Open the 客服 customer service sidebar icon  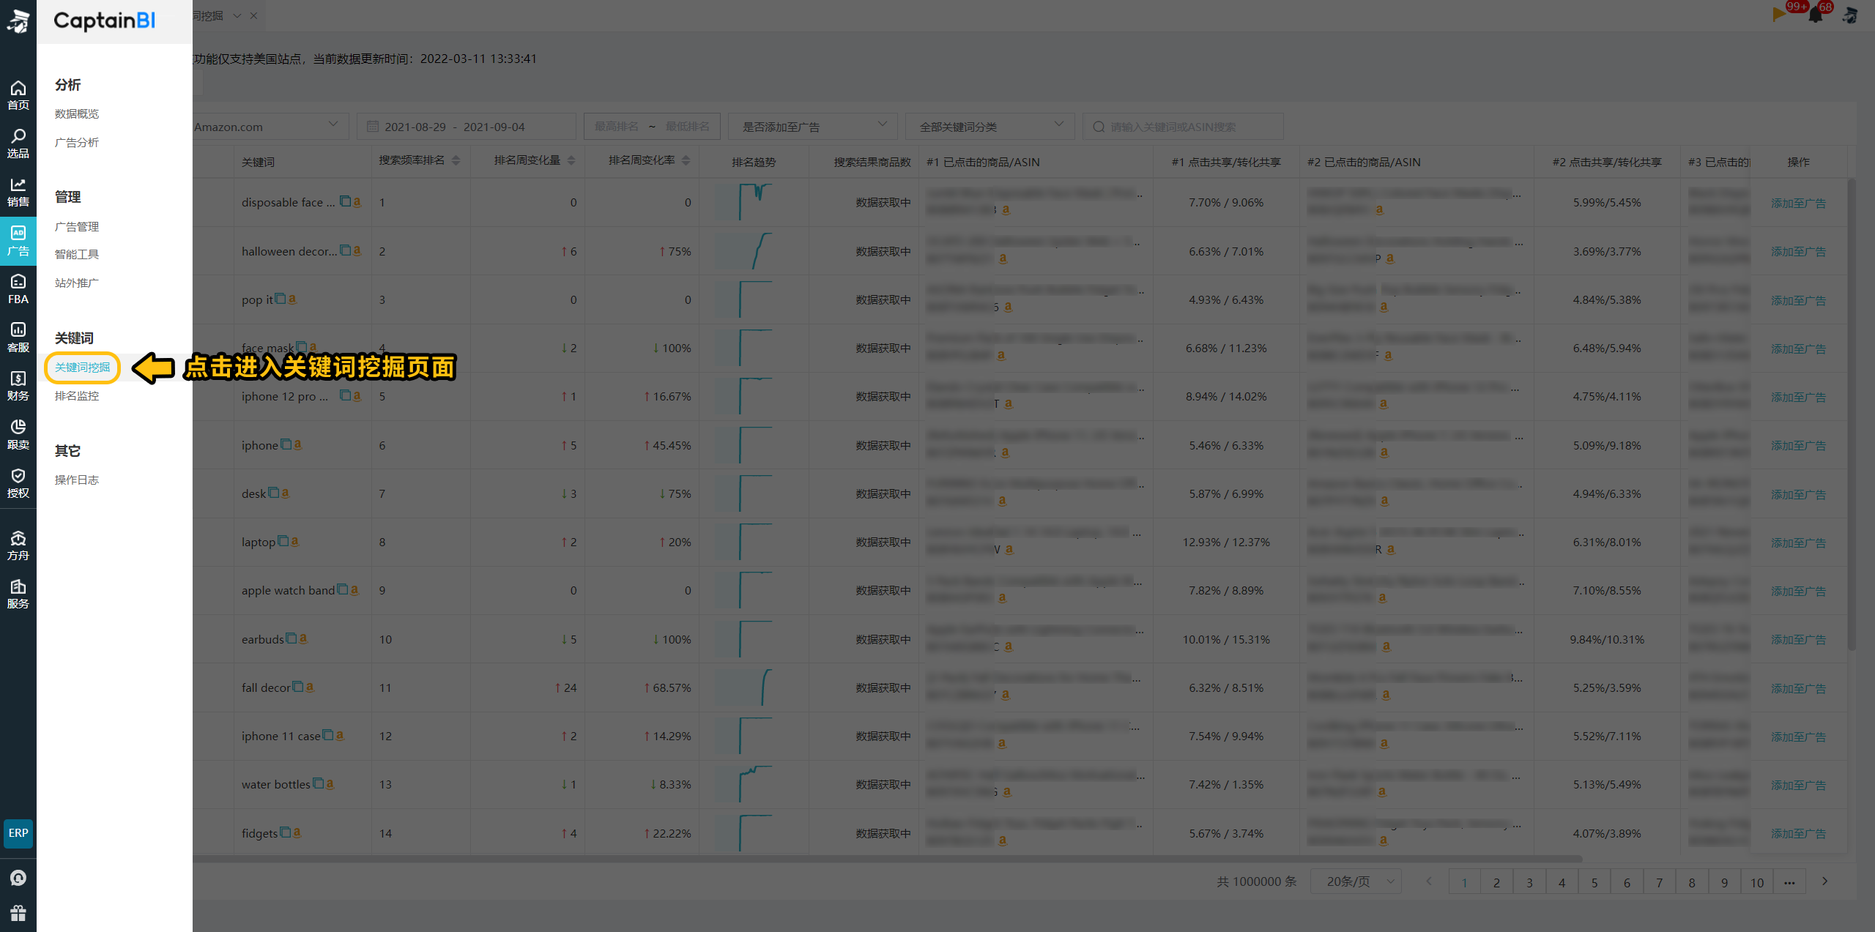[x=18, y=338]
